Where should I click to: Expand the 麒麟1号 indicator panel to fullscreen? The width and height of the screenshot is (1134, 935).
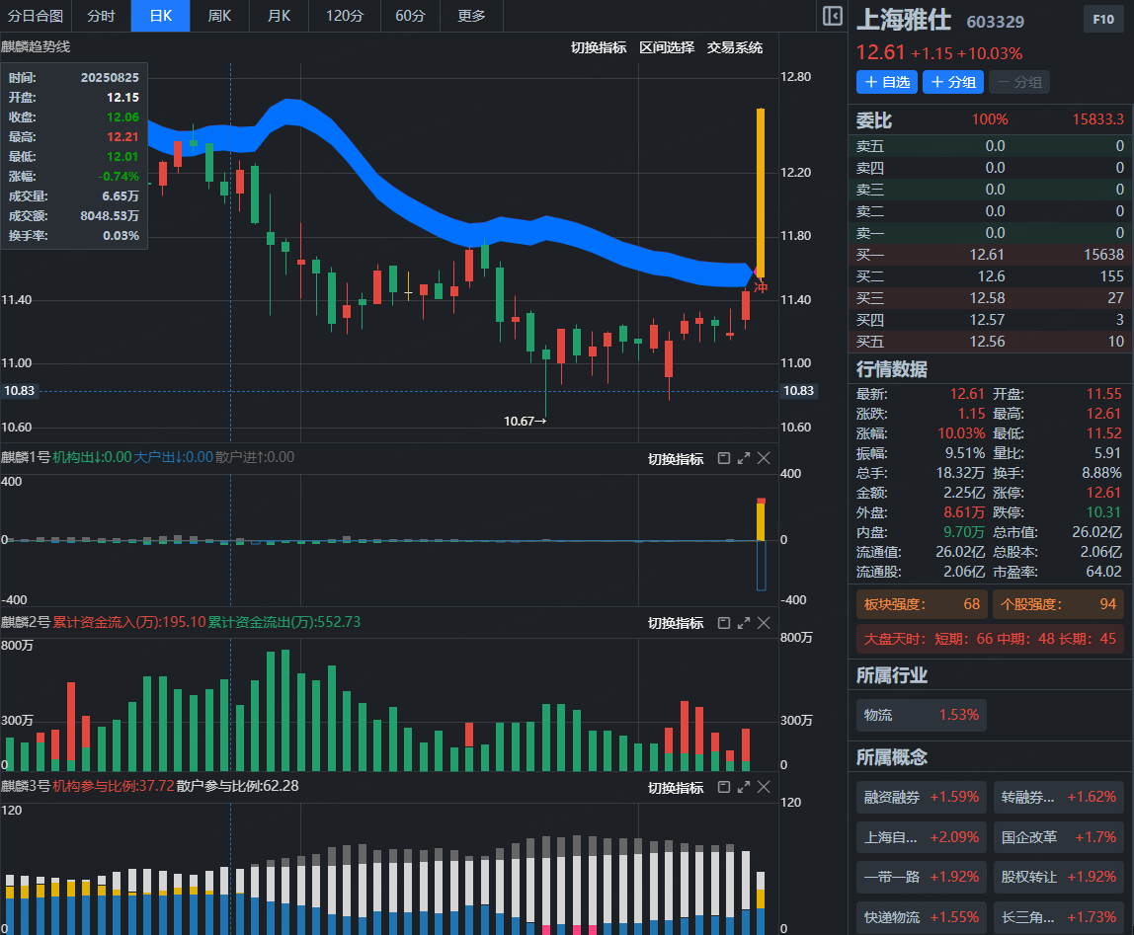pyautogui.click(x=743, y=458)
